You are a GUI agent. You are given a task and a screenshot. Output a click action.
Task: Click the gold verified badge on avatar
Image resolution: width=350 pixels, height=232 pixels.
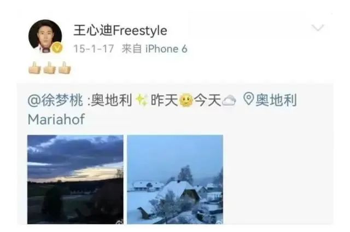(57, 48)
